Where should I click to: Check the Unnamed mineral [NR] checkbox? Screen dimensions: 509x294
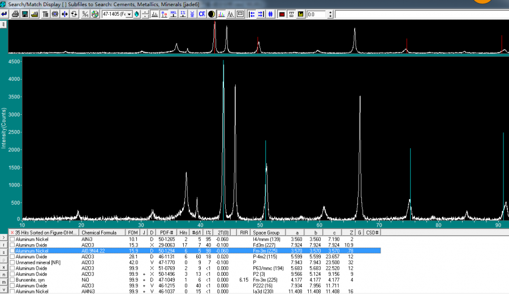click(12, 262)
